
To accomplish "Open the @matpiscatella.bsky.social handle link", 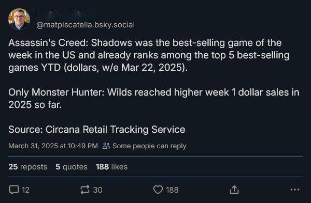I will click(x=86, y=25).
